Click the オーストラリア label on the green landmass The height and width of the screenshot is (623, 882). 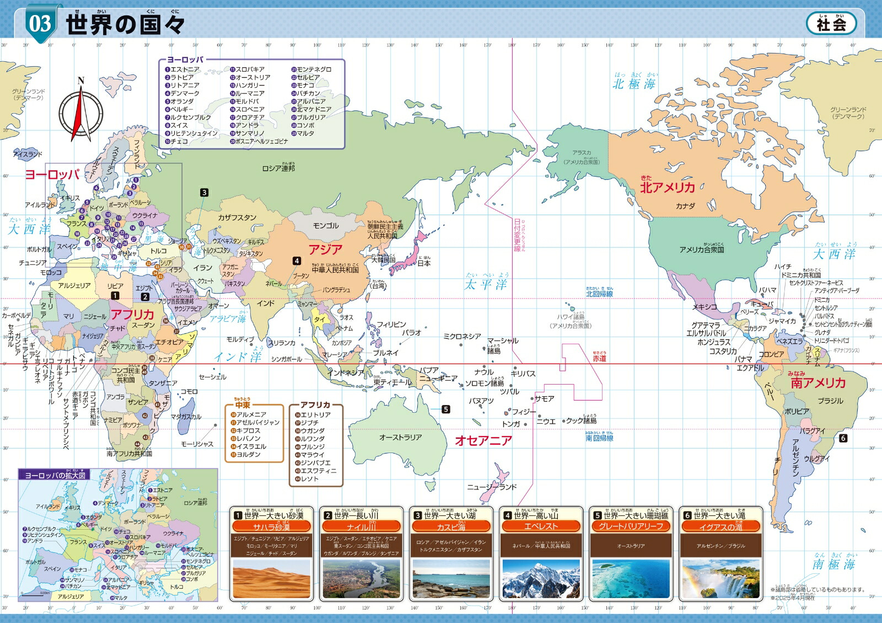400,438
